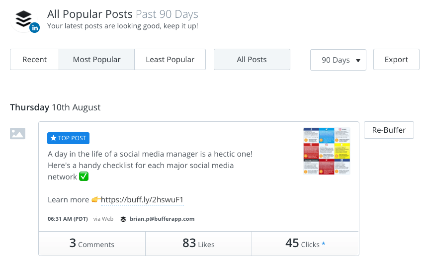Click the dropdown arrow beside 90 Days
Image resolution: width=429 pixels, height=264 pixels.
point(358,61)
